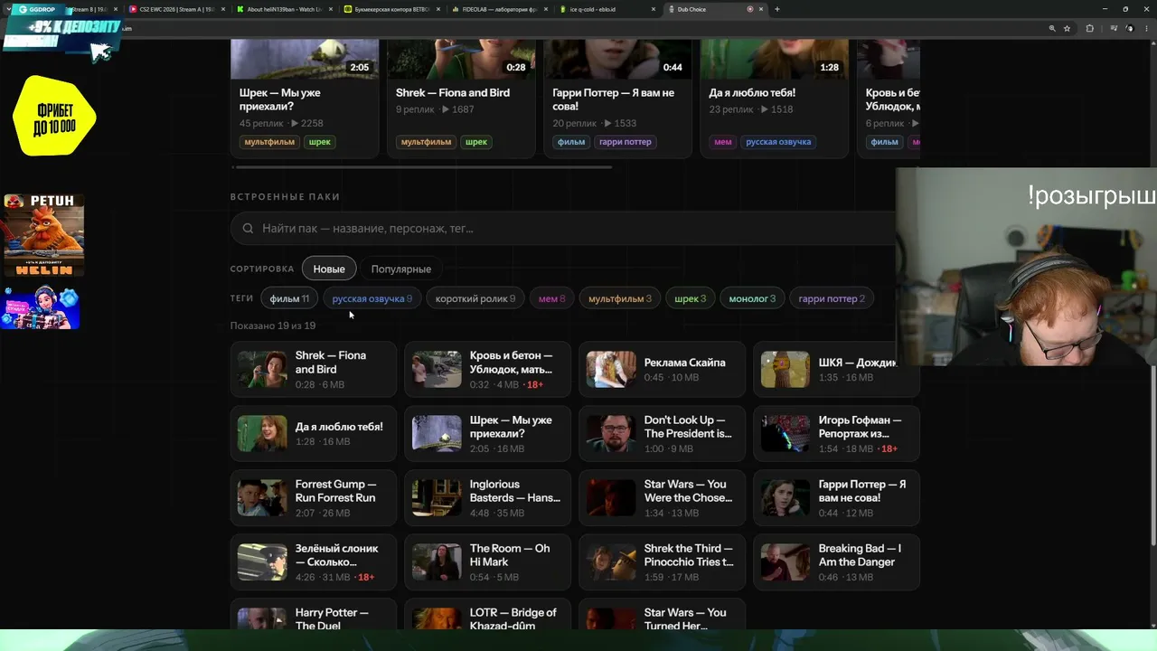Click the гарри поттер tag on the 20 реплик card

pyautogui.click(x=625, y=142)
